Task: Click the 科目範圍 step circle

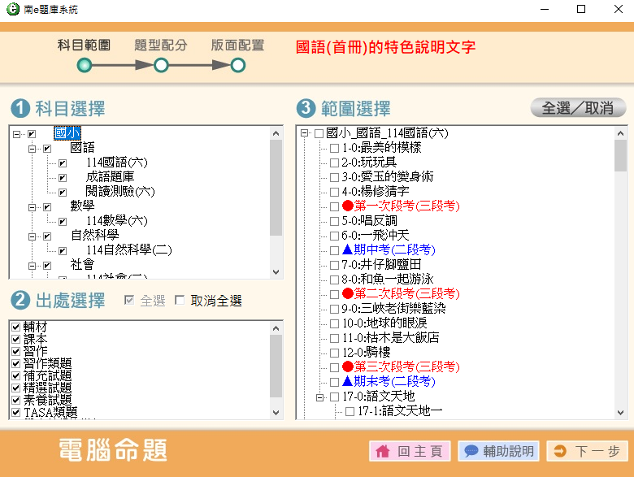Action: coord(85,65)
